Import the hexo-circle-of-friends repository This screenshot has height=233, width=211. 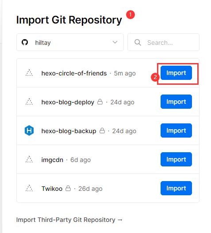(176, 73)
